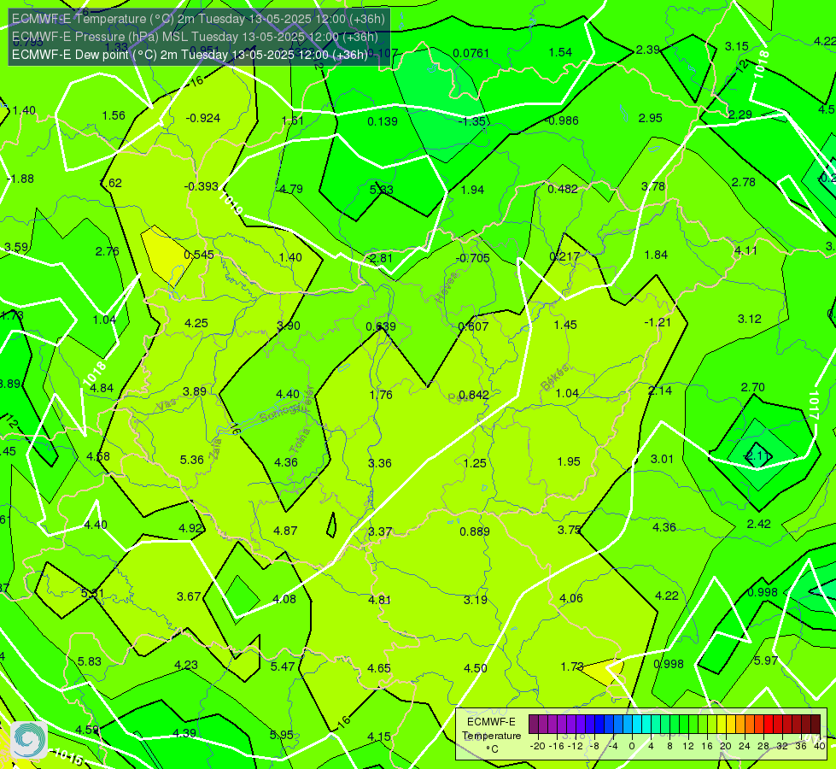Select the ECMWF-E Pressure MSL title line
Image resolution: width=836 pixels, height=769 pixels.
195,37
